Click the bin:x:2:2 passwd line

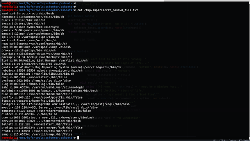point(23,20)
